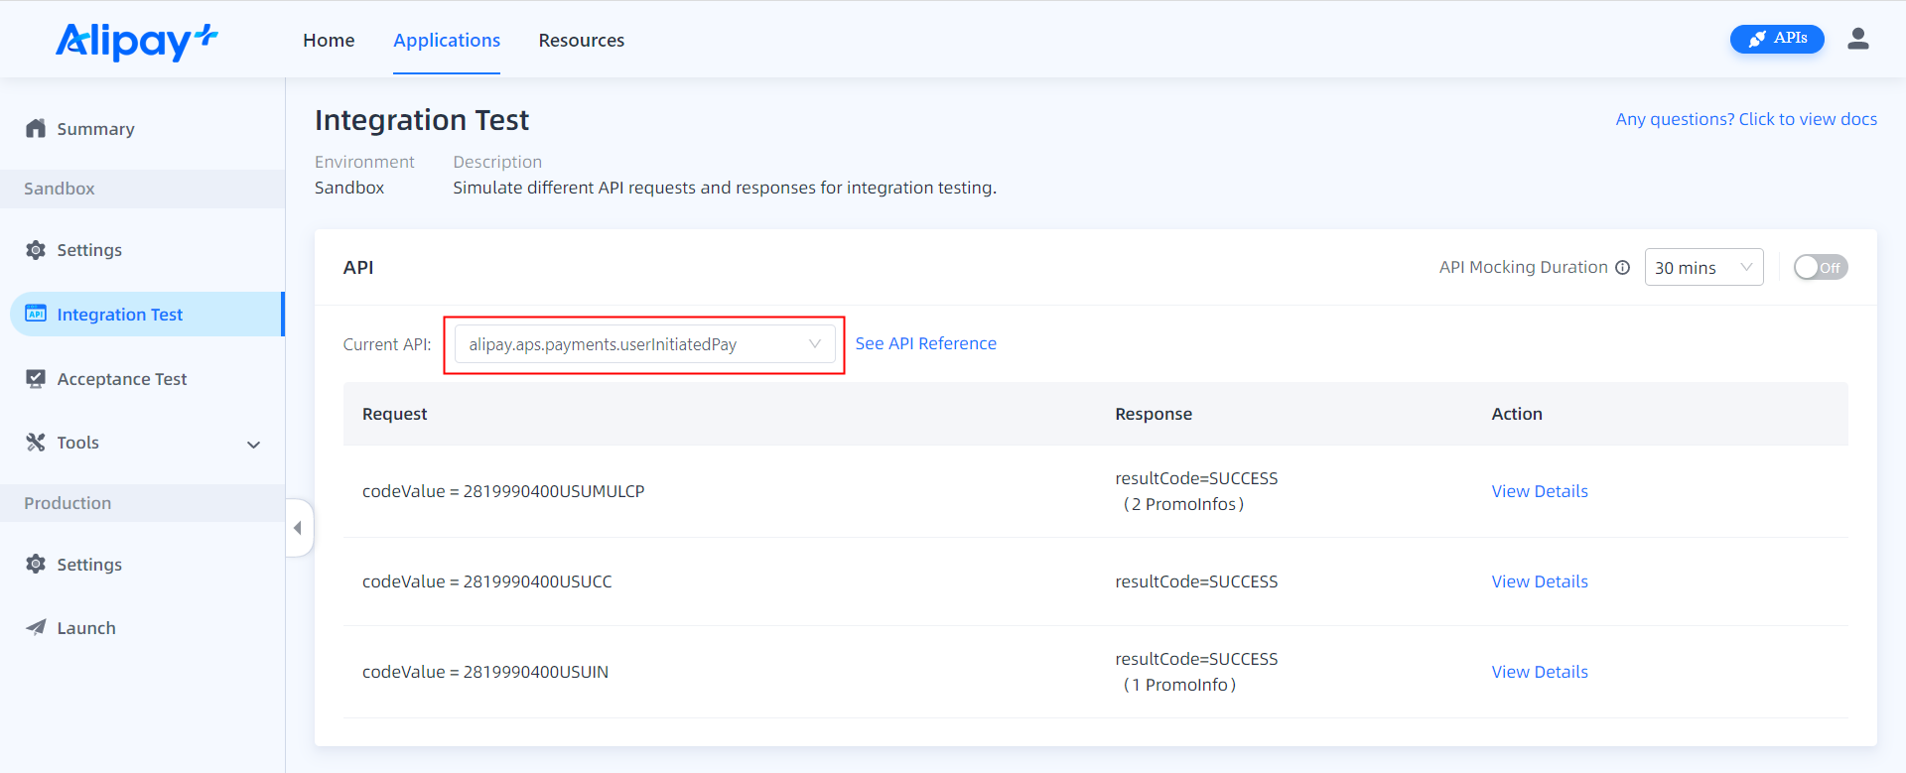Switch to the Resources tab
This screenshot has height=773, width=1906.
click(x=581, y=41)
